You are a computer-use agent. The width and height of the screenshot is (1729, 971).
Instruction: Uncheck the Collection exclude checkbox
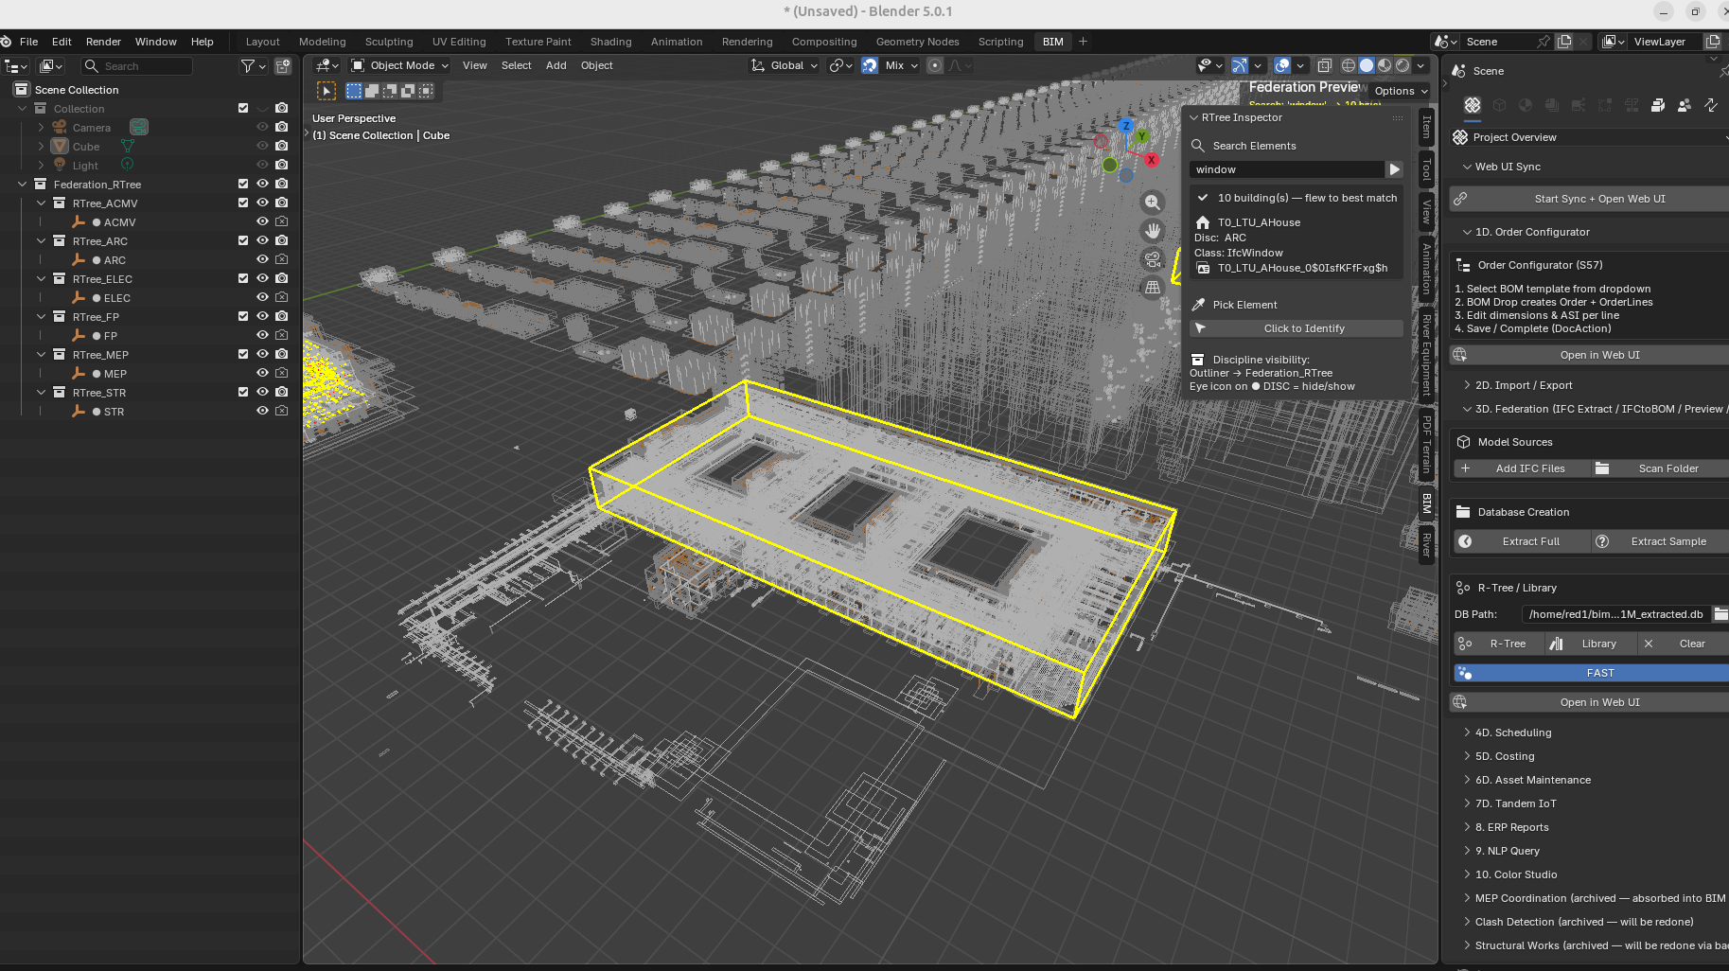(243, 108)
